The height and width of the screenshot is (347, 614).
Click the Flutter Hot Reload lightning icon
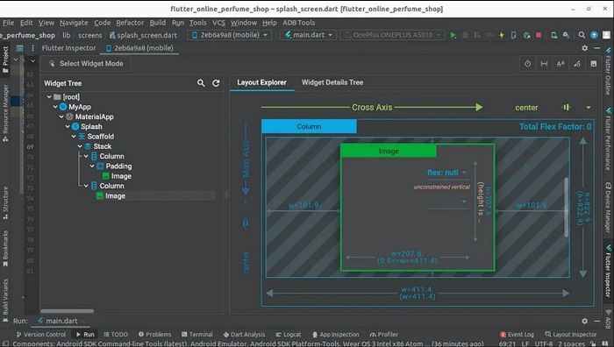pyautogui.click(x=501, y=35)
